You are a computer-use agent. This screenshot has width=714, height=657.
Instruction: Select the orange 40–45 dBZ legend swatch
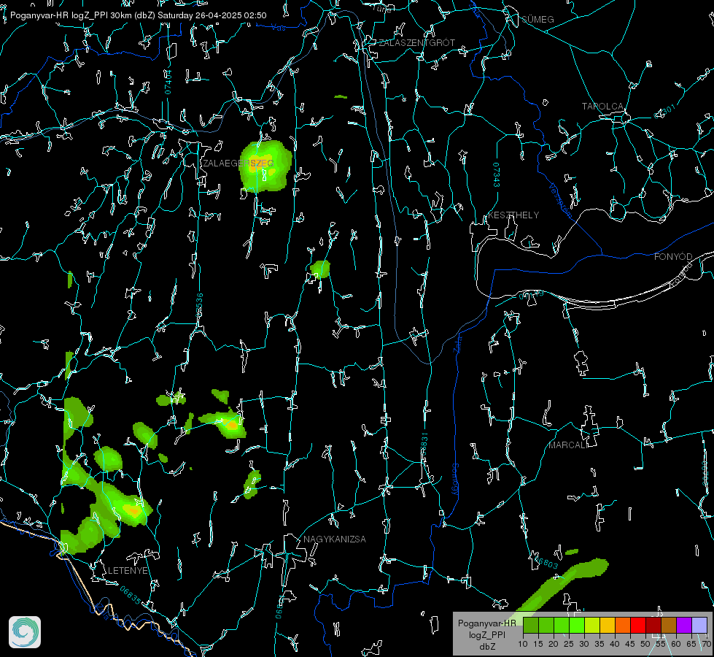point(623,625)
